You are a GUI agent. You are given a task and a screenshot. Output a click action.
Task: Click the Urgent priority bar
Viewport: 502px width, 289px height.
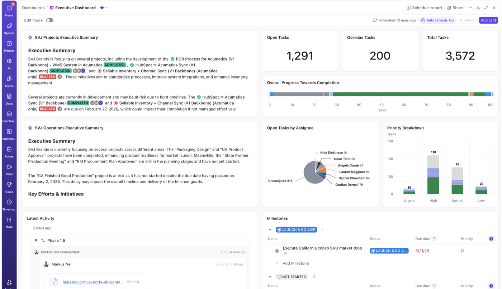click(x=409, y=191)
